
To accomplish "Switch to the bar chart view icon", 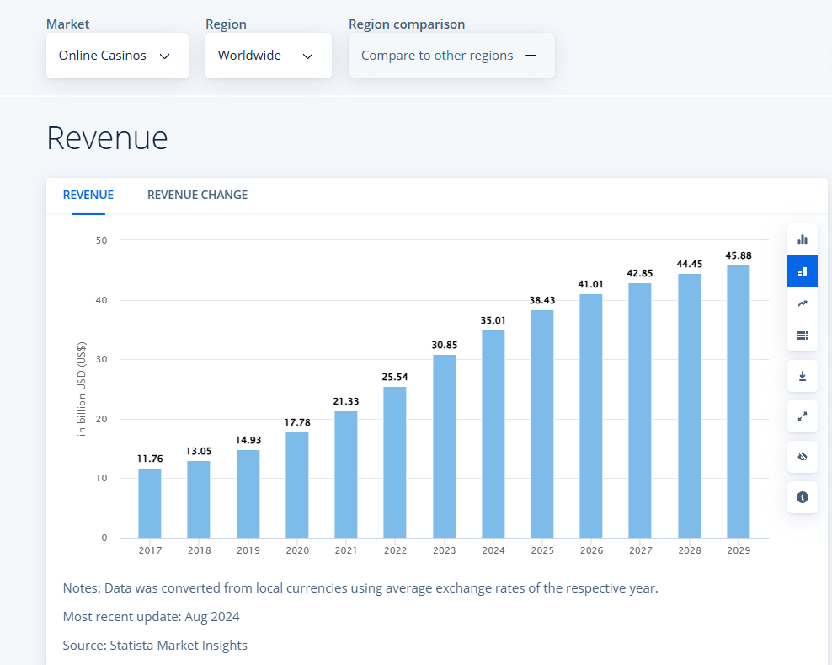I will pos(802,239).
